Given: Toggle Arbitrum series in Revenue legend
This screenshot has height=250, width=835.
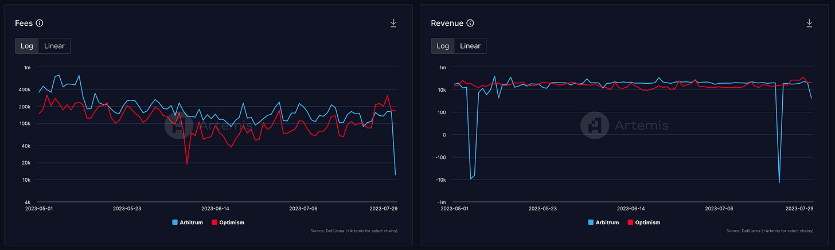Looking at the screenshot, I should [603, 222].
